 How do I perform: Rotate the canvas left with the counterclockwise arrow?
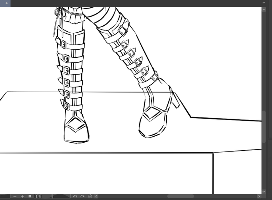coord(75,196)
